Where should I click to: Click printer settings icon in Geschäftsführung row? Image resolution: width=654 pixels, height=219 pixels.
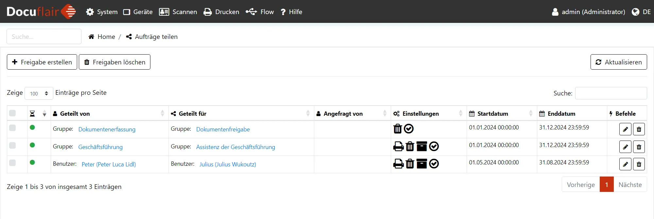pyautogui.click(x=398, y=146)
